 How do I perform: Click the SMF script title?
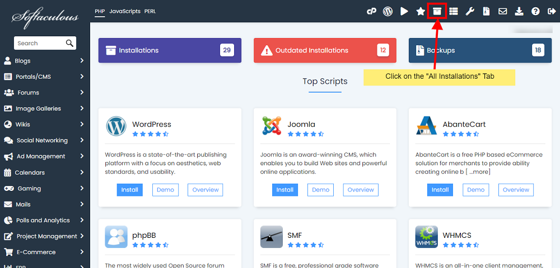click(295, 235)
